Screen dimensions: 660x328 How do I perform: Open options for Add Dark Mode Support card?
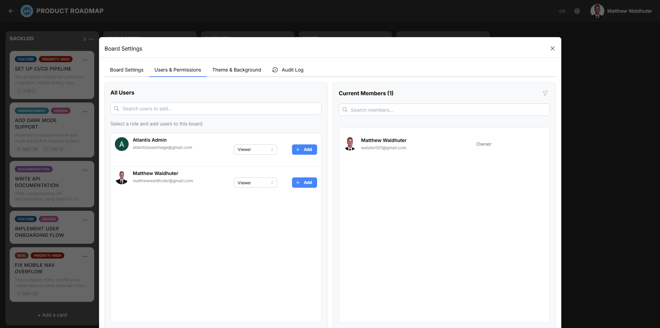[85, 112]
